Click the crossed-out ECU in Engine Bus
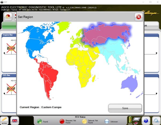The height and width of the screenshot is (125, 161). point(11,48)
